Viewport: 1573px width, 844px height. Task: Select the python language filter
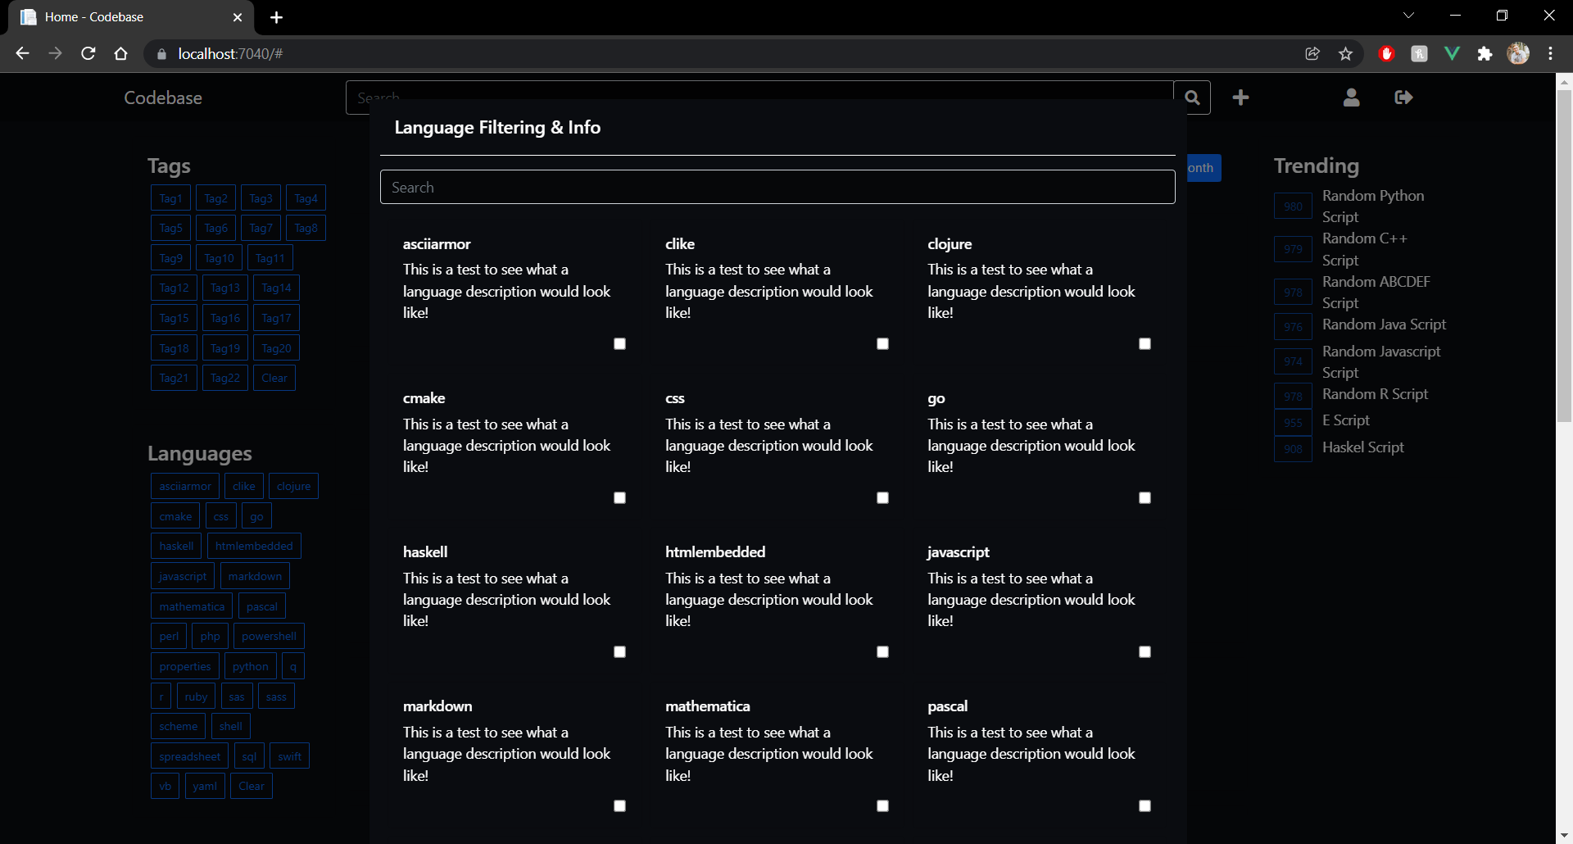(250, 665)
